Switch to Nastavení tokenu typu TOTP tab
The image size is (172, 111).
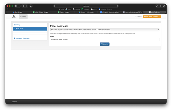(x=132, y=12)
